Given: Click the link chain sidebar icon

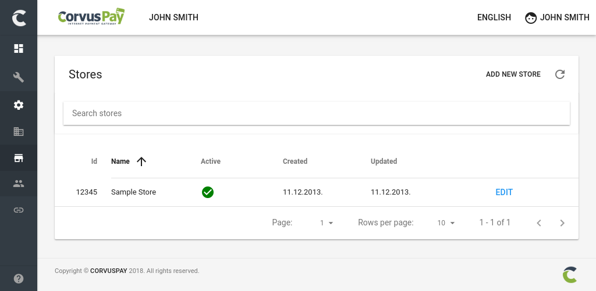Looking at the screenshot, I should point(19,210).
